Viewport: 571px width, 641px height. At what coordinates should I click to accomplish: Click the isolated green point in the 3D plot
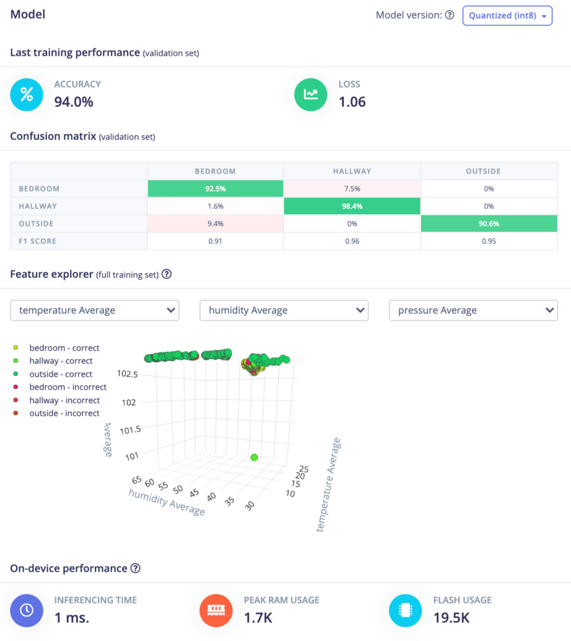point(254,458)
